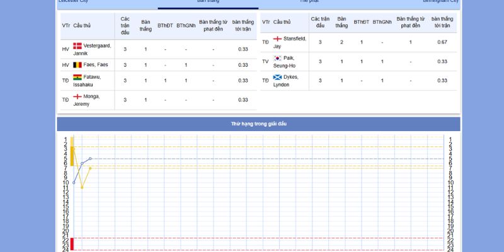Switch to the Thẻ phạt tab
Viewport: 504px width, 252px height.
click(x=309, y=2)
